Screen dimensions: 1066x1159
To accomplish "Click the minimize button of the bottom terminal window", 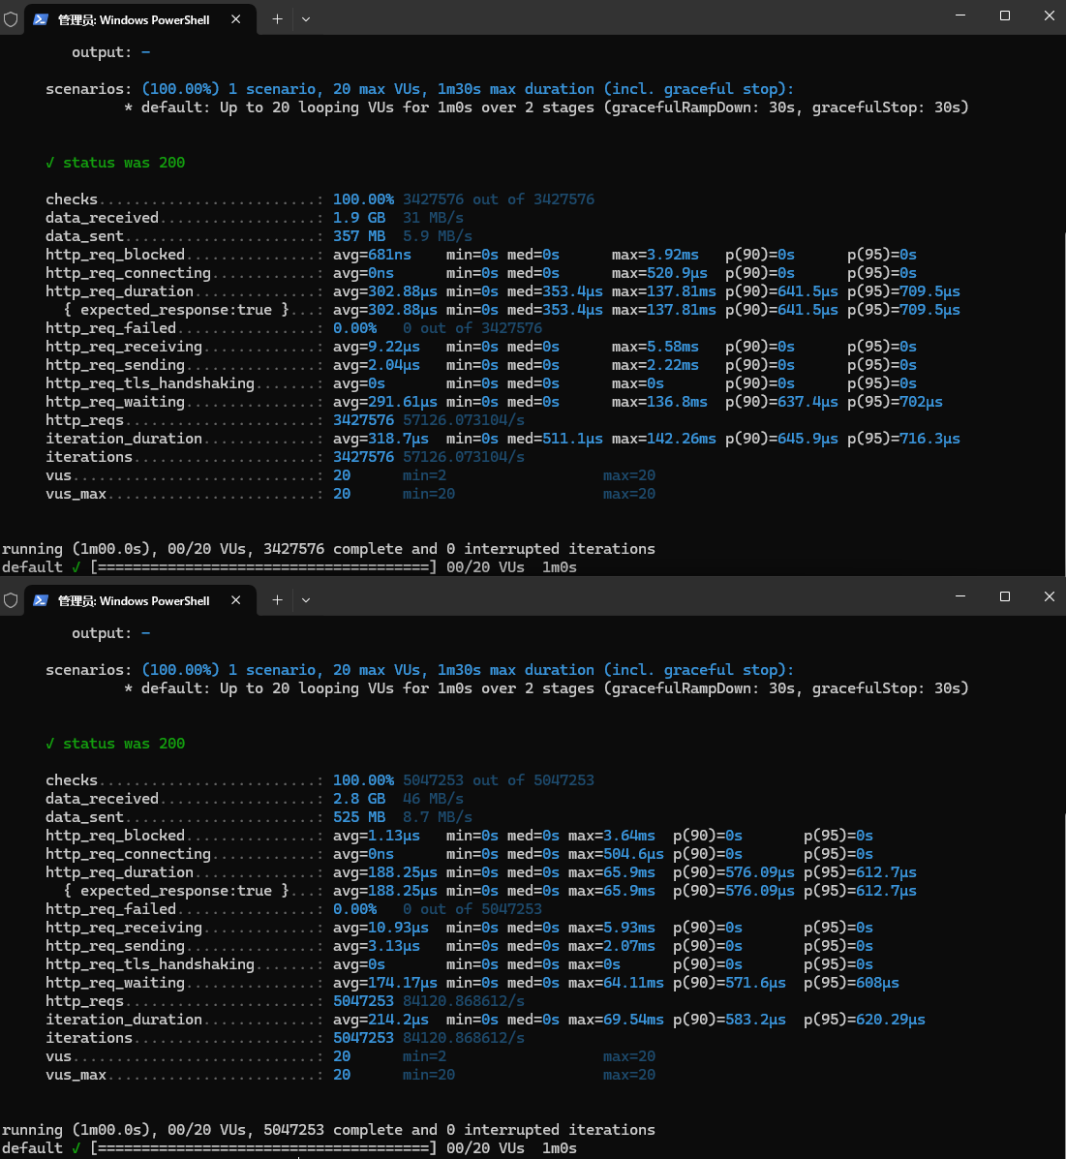I will point(961,596).
